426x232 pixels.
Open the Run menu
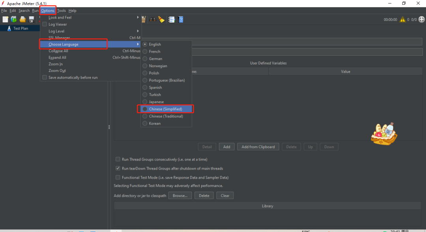point(35,11)
